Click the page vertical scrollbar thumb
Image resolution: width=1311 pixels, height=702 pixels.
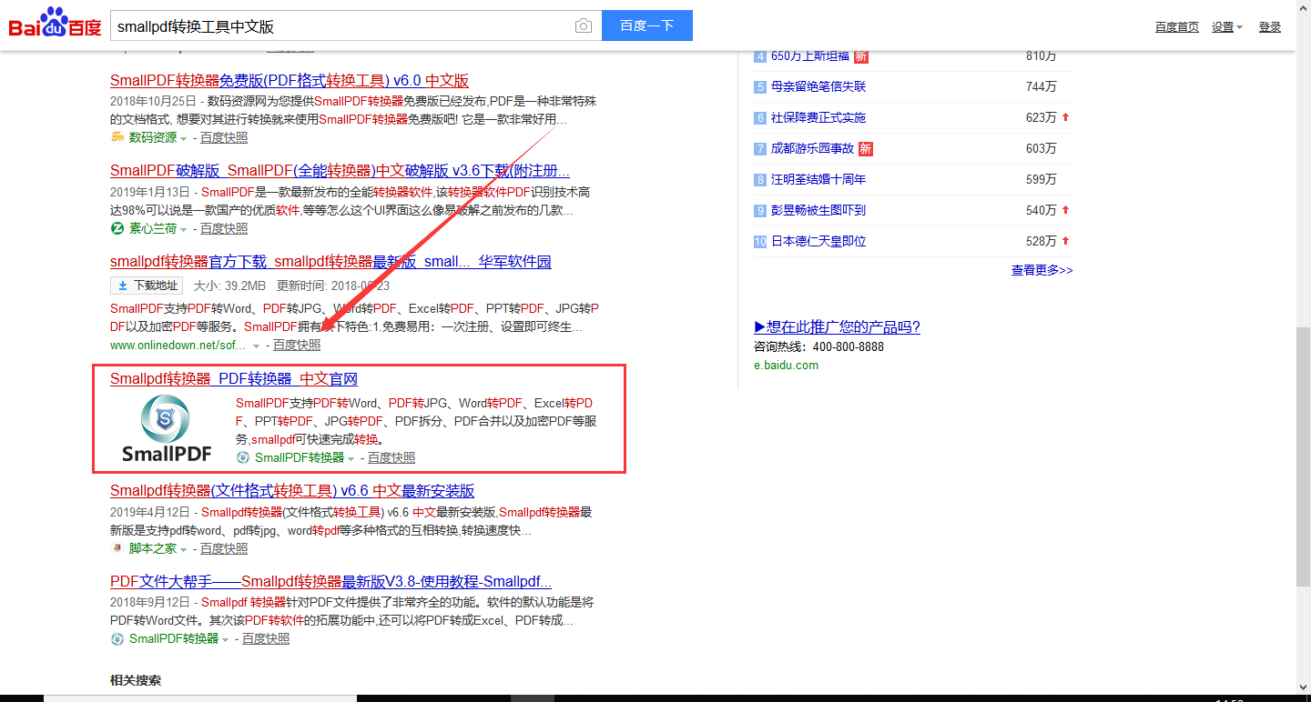click(x=1303, y=456)
